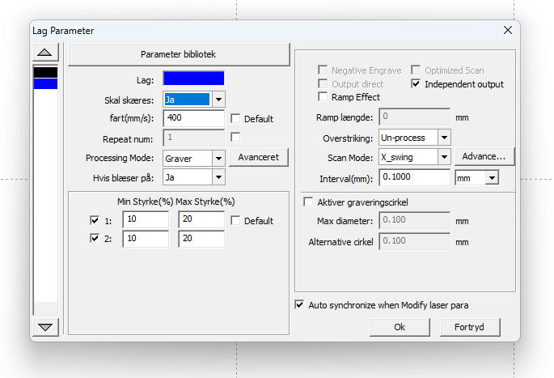Screen dimensions: 554x378
Task: Click the Max diameter field
Action: 414,221
